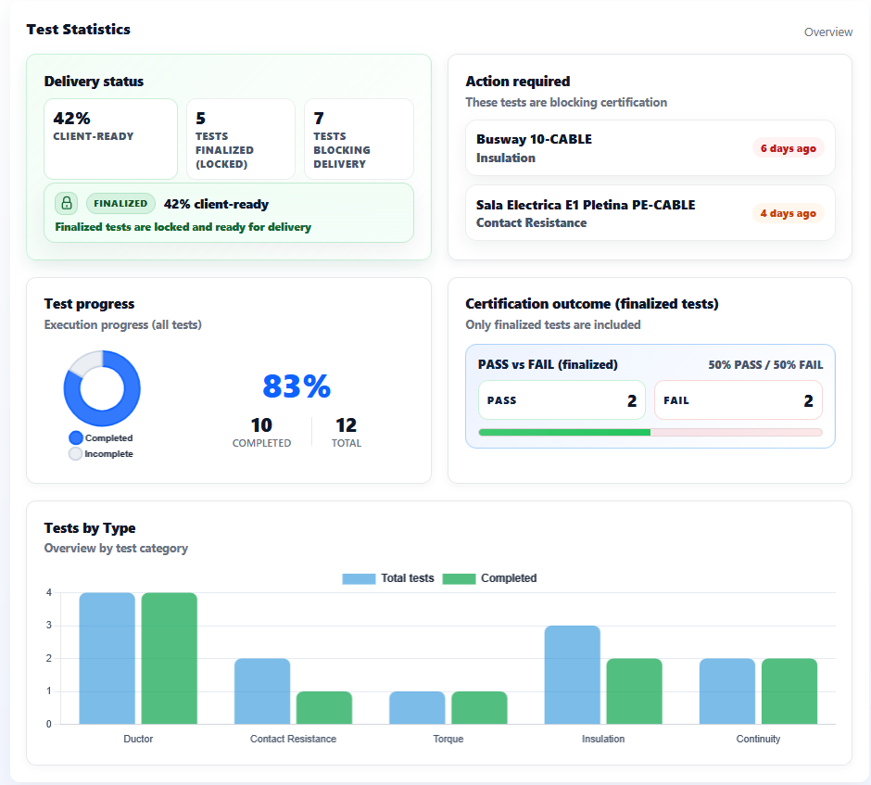871x785 pixels.
Task: Open the Overview view
Action: [829, 32]
